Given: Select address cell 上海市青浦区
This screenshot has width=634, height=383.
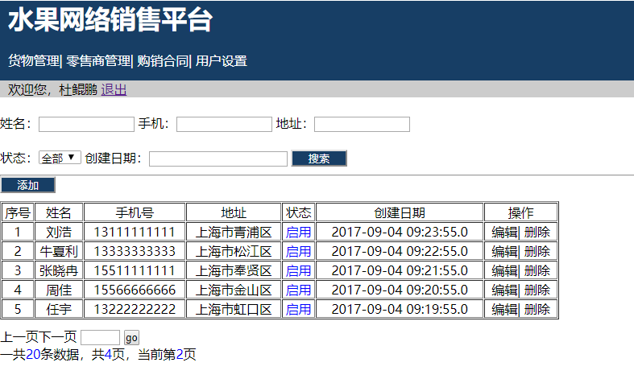Looking at the screenshot, I should 234,232.
